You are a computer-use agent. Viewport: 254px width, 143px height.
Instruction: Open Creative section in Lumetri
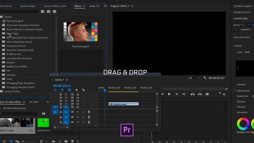238,46
